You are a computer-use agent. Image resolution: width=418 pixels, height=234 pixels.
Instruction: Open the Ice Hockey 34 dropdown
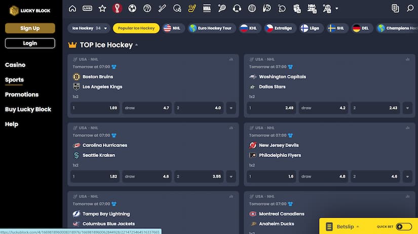coord(89,28)
